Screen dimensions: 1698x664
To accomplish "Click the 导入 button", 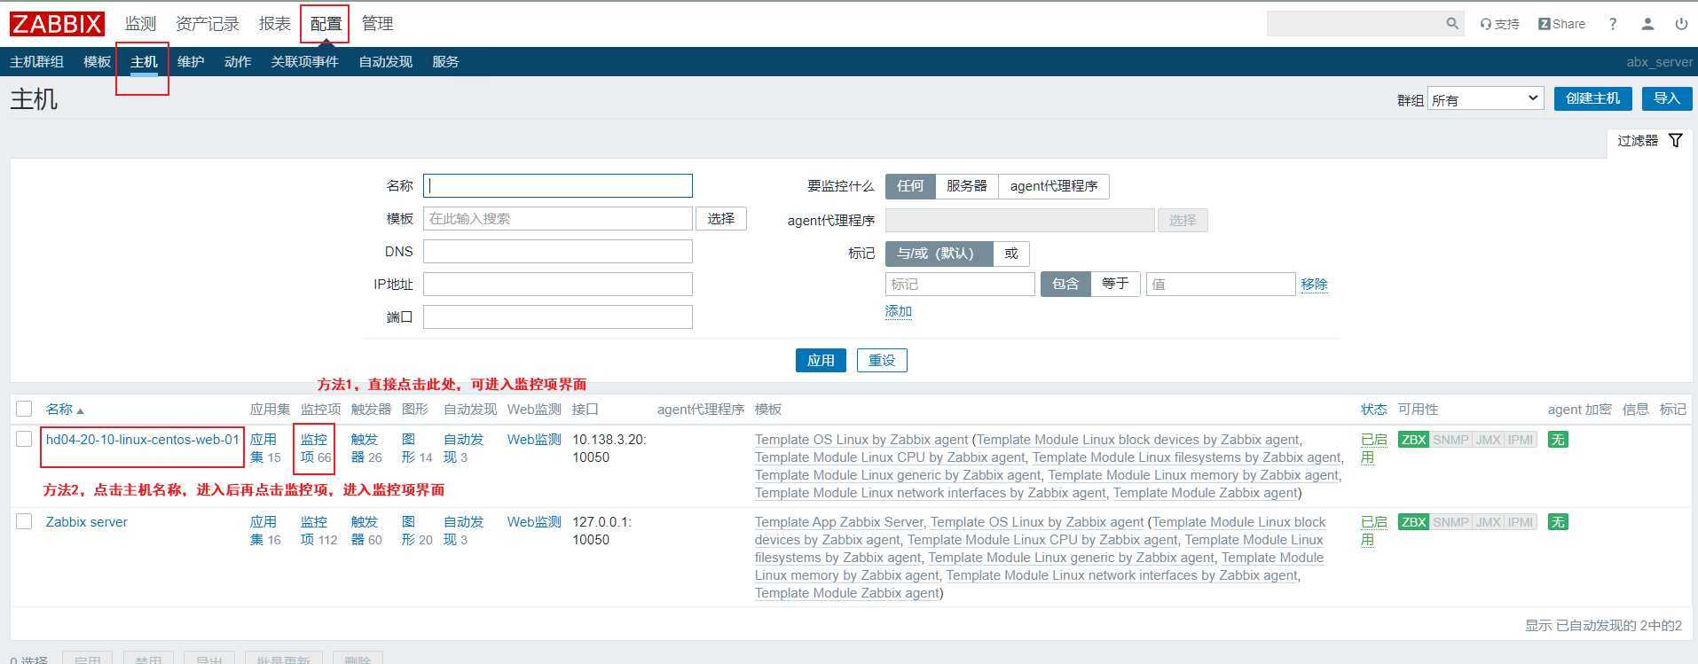I will 1666,98.
